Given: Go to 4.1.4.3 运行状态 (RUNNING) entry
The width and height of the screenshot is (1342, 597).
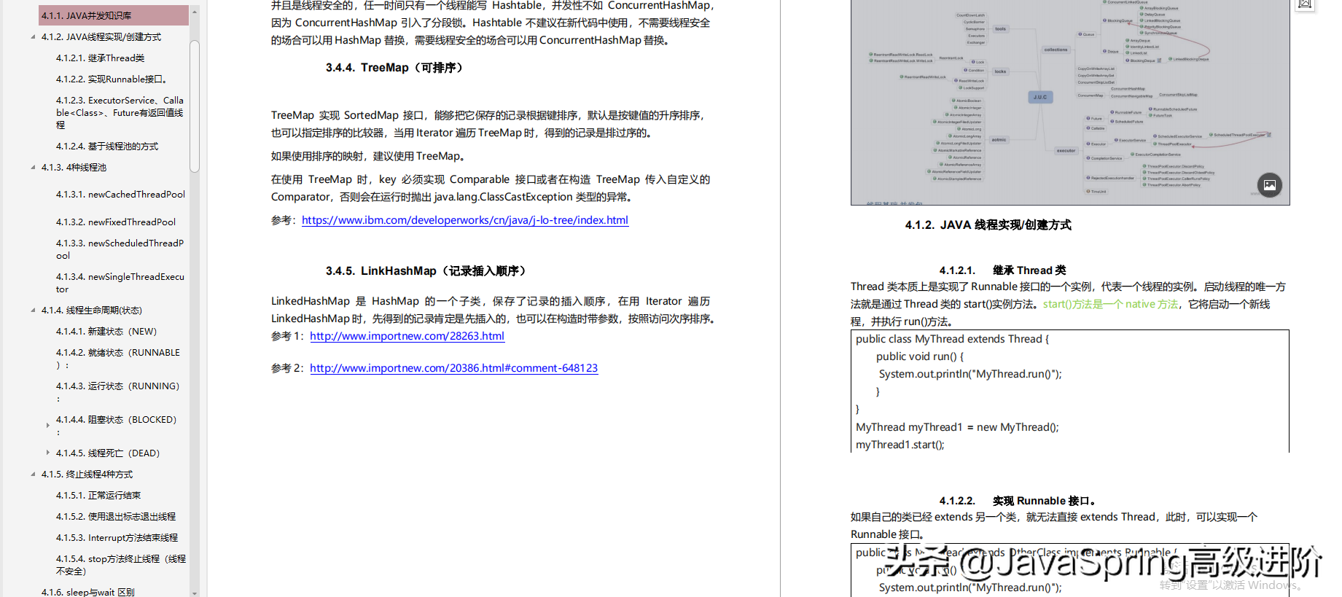Looking at the screenshot, I should (117, 391).
